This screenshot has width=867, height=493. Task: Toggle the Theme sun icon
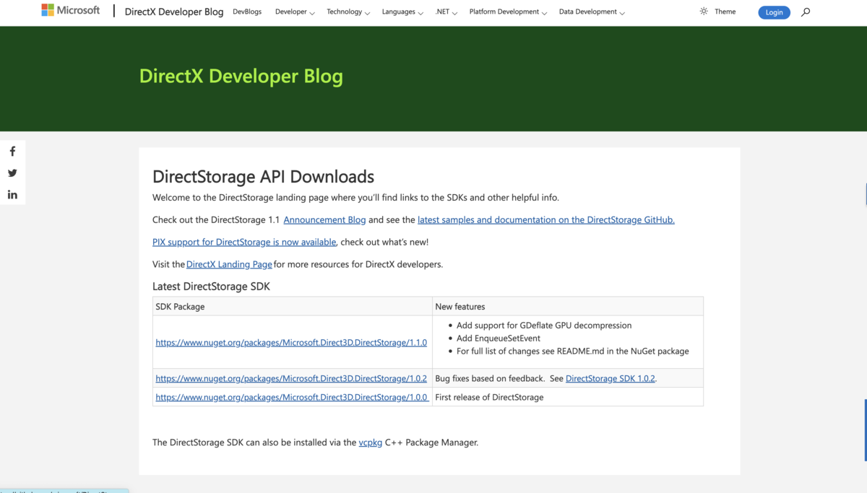pyautogui.click(x=704, y=12)
